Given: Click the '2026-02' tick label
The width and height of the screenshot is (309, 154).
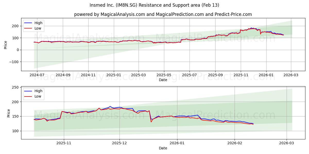Looking at the screenshot, I should click(x=235, y=143).
